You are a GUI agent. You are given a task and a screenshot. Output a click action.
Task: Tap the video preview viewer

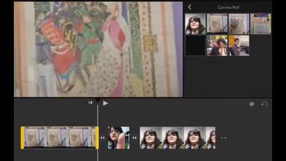pos(98,49)
